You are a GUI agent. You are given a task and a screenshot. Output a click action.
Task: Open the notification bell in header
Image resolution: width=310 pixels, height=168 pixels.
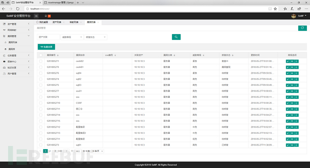click(x=46, y=16)
